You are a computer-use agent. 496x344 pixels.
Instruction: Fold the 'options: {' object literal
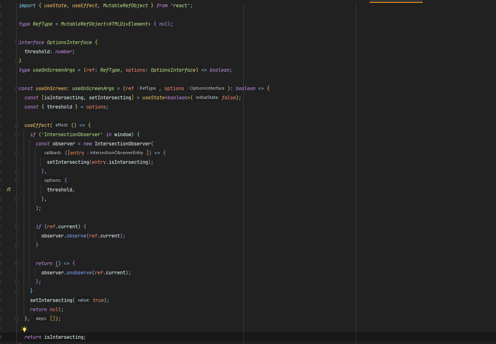16,181
